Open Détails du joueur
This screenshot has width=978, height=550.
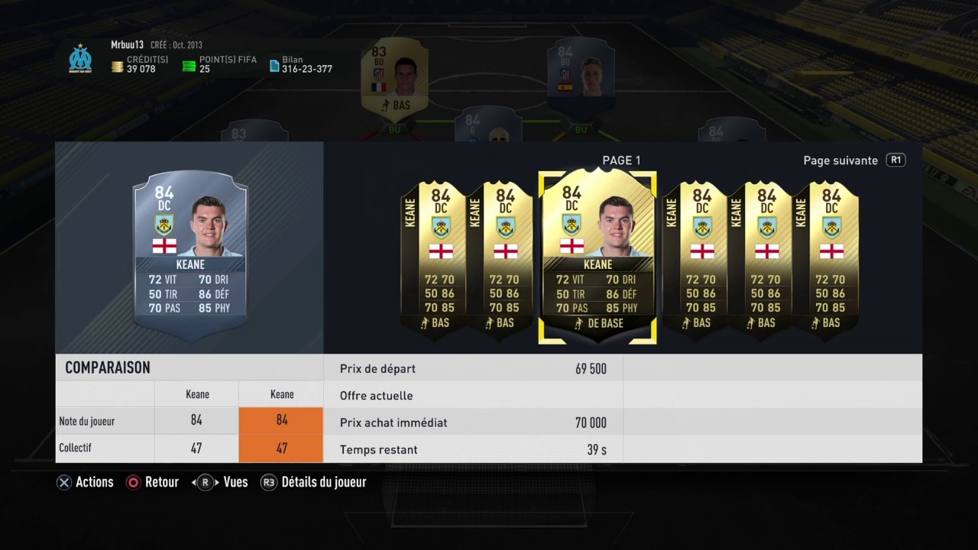coord(324,482)
